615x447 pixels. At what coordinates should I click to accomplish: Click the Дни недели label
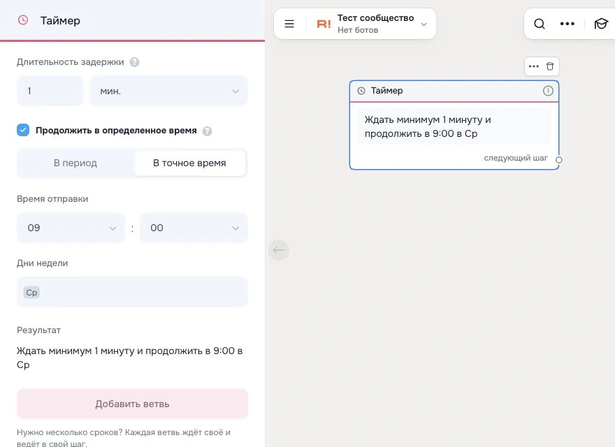43,263
